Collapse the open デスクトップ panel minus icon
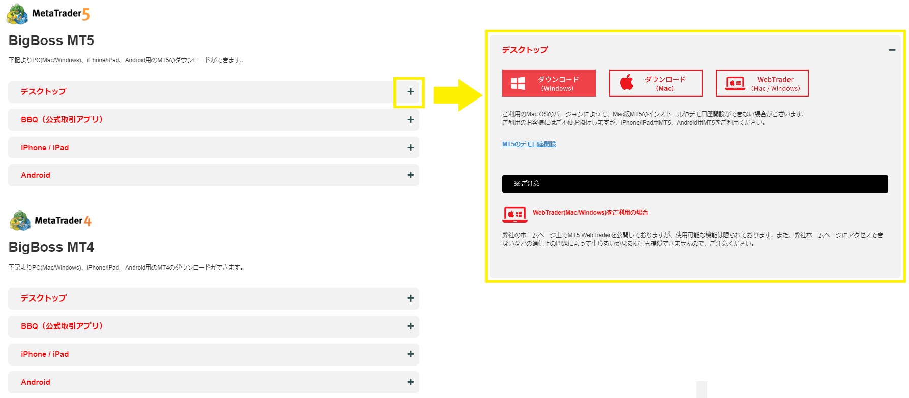 coord(892,50)
